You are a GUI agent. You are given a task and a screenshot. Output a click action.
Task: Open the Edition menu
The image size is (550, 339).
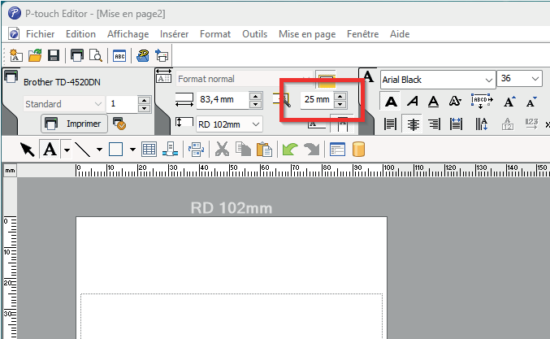click(x=80, y=34)
